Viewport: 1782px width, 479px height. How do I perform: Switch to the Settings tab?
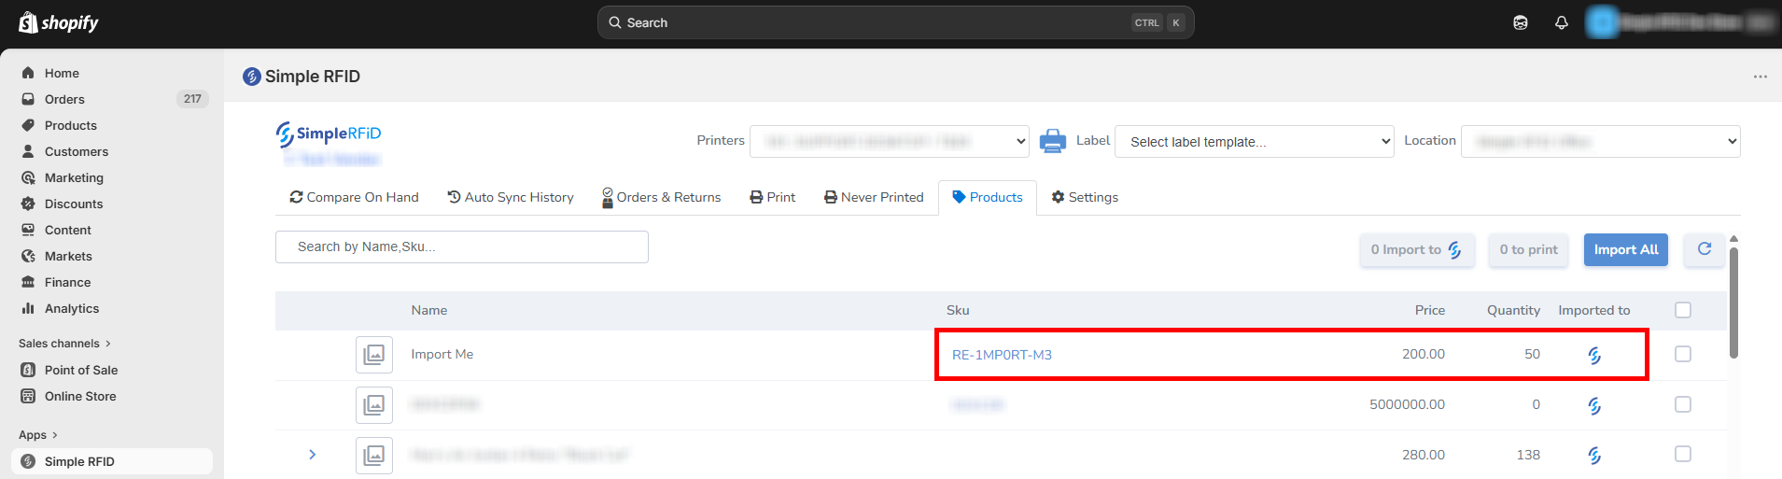1085,197
